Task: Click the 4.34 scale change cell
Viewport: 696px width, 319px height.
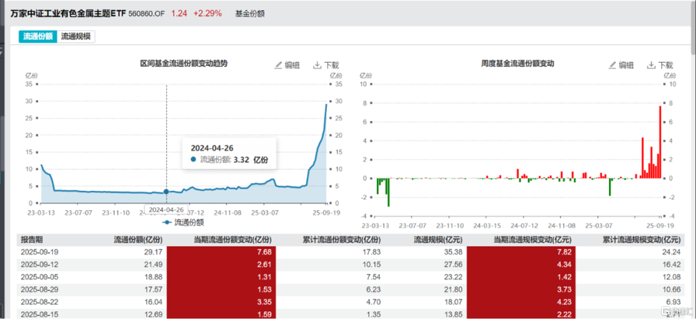Action: point(521,264)
